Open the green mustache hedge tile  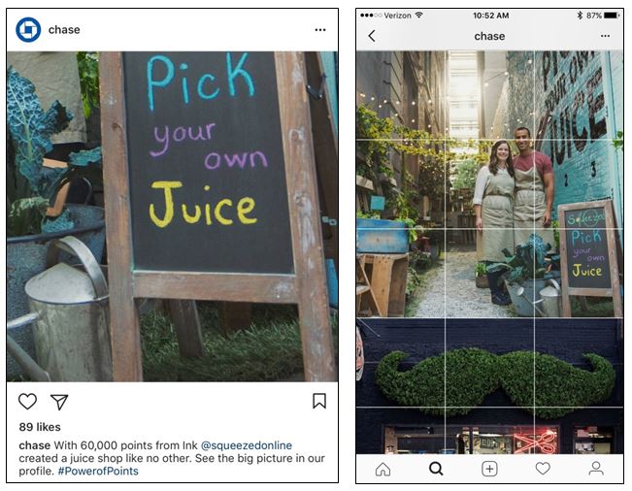click(489, 363)
